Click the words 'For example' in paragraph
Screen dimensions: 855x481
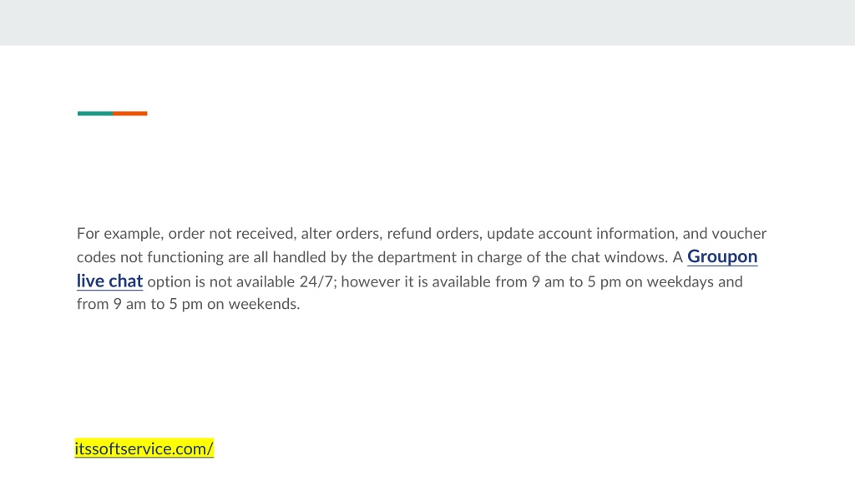click(x=119, y=234)
